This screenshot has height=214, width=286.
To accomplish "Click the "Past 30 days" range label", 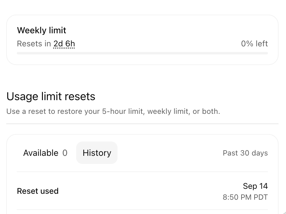I will pyautogui.click(x=245, y=153).
